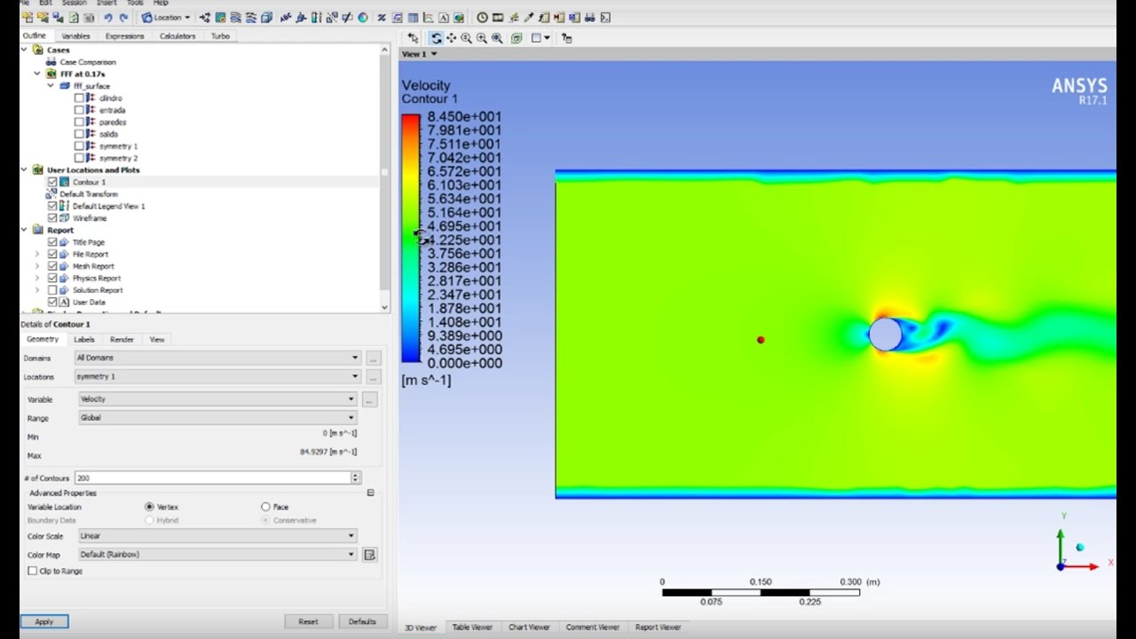The width and height of the screenshot is (1136, 639).
Task: Click the Load Results toolbar icon
Action: pyautogui.click(x=27, y=17)
